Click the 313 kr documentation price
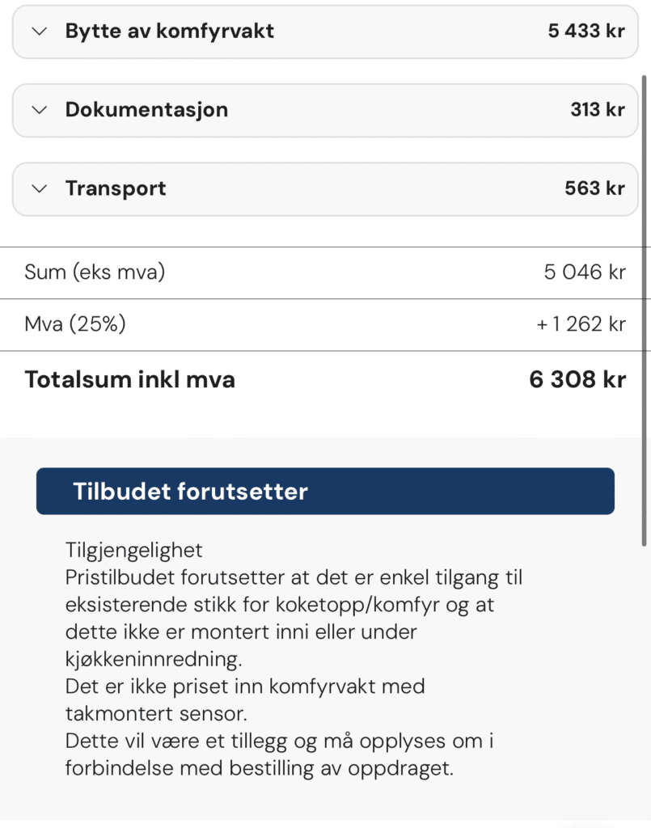The image size is (651, 828). [x=597, y=110]
